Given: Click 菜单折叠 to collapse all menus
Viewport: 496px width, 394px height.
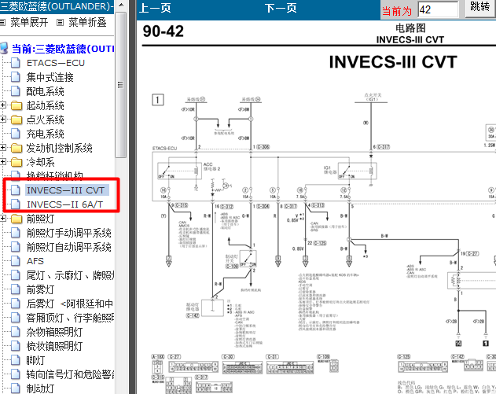Looking at the screenshot, I should tap(87, 23).
